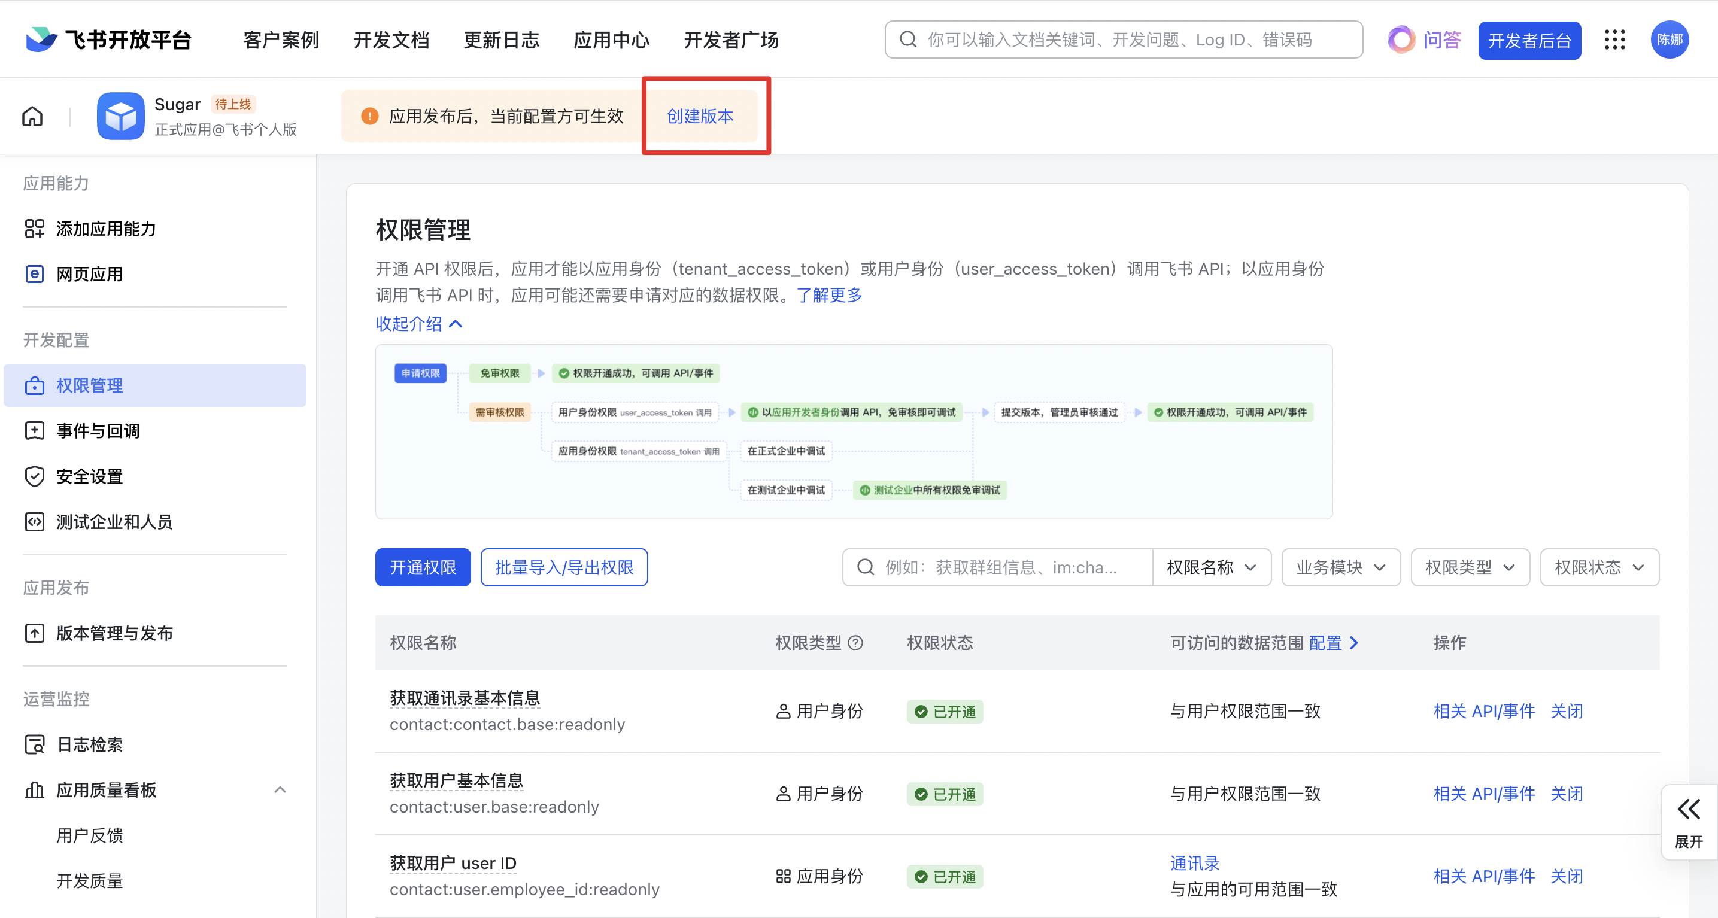Click the 安全设置 shield icon
Image resolution: width=1718 pixels, height=918 pixels.
(34, 476)
